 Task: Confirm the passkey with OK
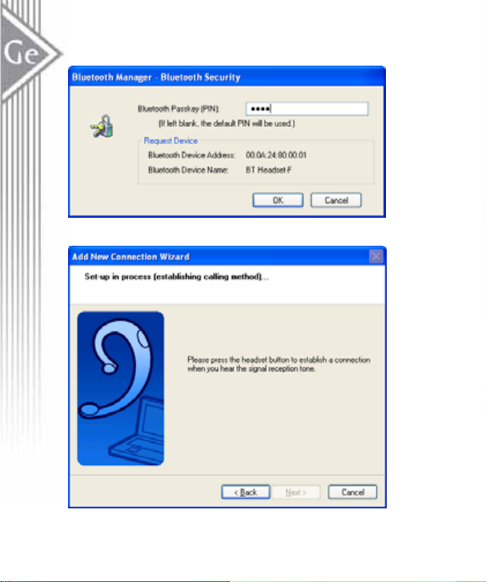(x=278, y=200)
